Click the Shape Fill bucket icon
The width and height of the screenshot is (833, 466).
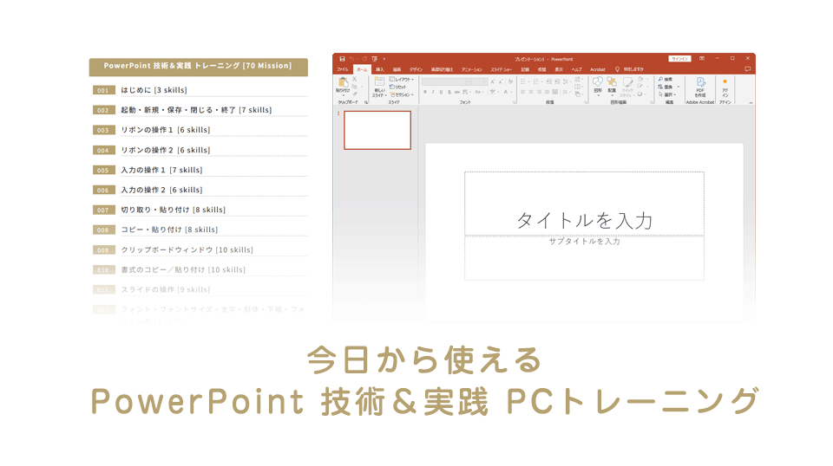(x=640, y=79)
